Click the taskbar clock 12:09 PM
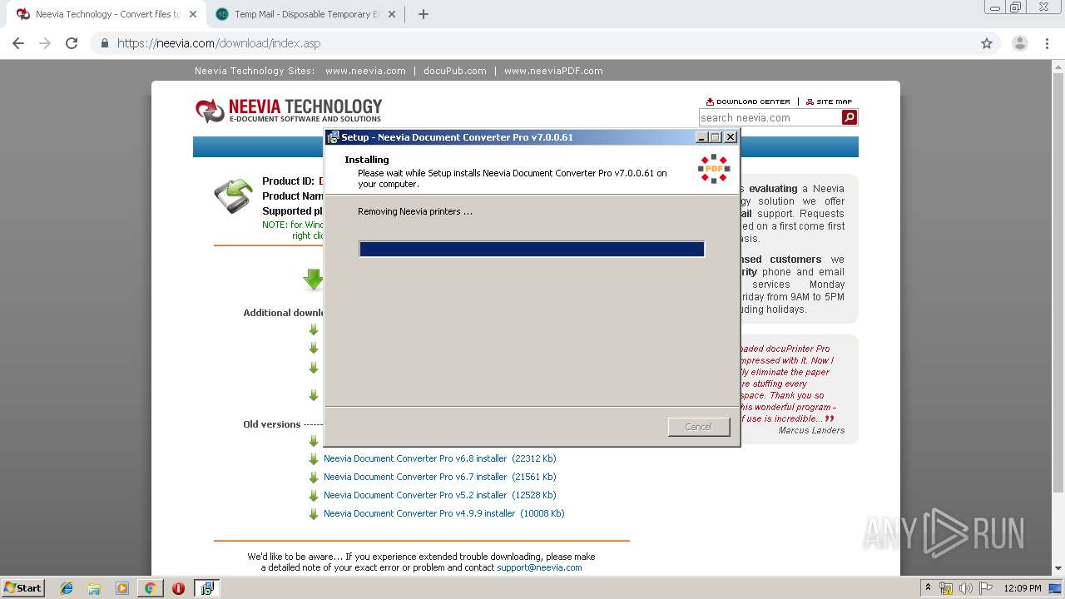Screen dimensions: 1065x599 pos(1023,588)
